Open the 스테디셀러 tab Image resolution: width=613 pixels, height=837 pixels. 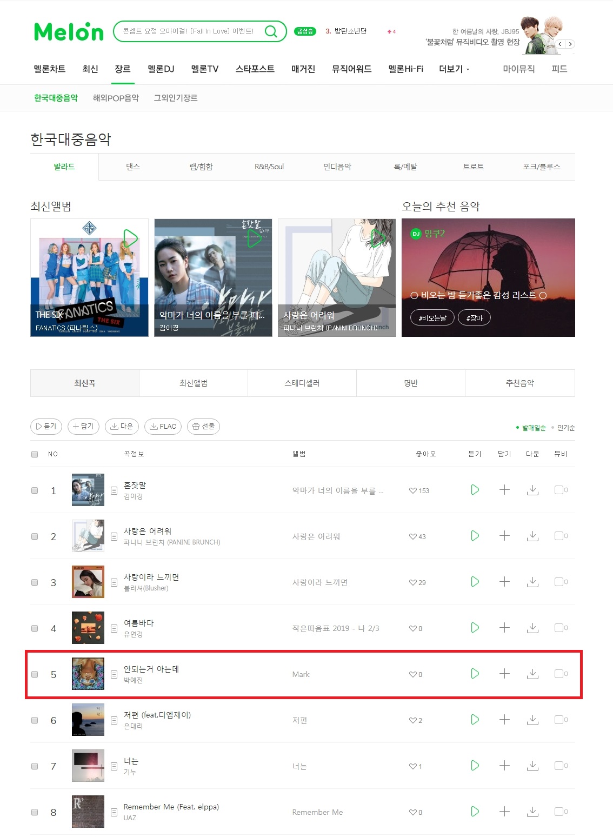point(302,383)
